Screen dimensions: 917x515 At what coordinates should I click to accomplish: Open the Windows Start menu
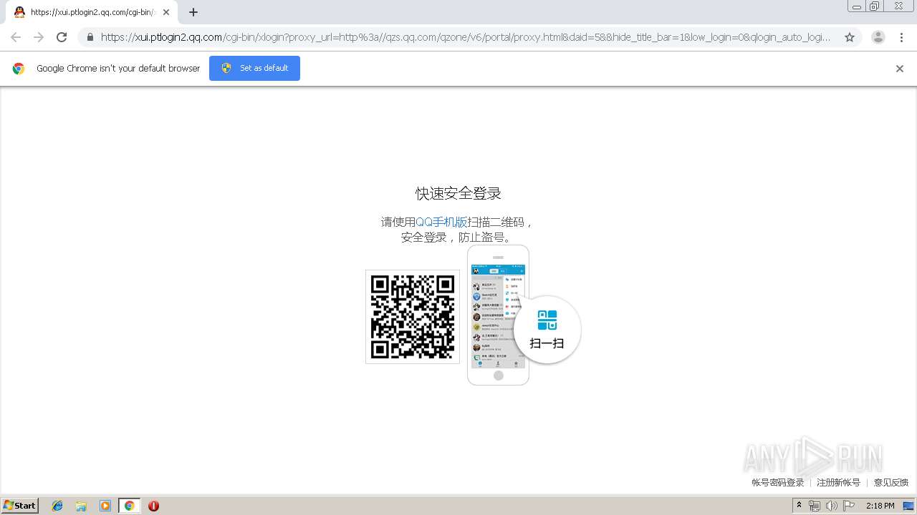tap(20, 506)
